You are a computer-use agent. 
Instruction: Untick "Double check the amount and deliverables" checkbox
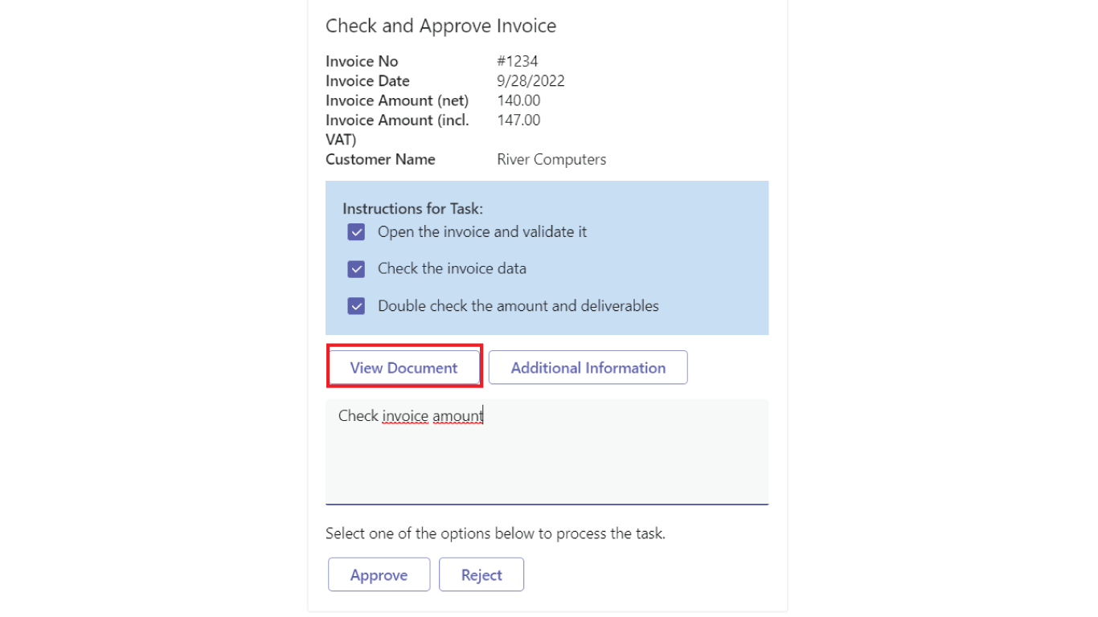pos(356,306)
